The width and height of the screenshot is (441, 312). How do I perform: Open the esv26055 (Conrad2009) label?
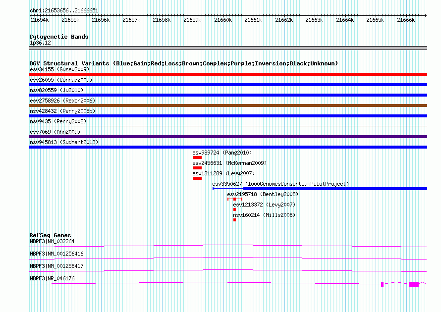coord(61,80)
